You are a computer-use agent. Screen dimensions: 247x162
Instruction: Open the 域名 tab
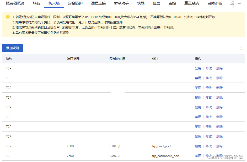36,3
